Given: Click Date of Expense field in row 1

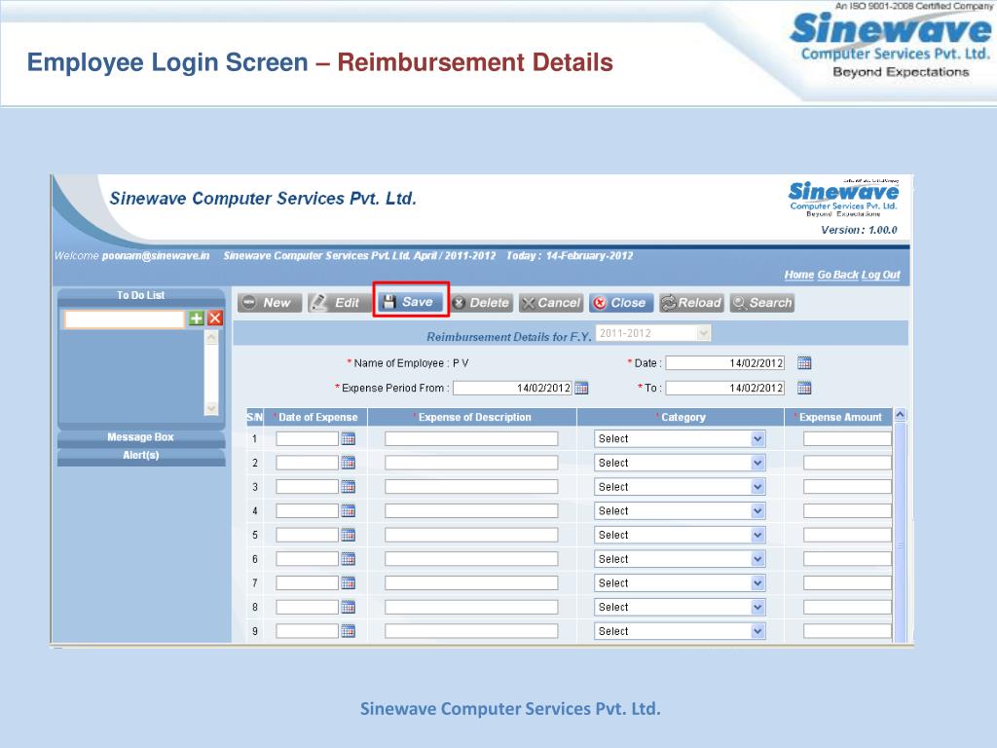Looking at the screenshot, I should click(x=307, y=439).
